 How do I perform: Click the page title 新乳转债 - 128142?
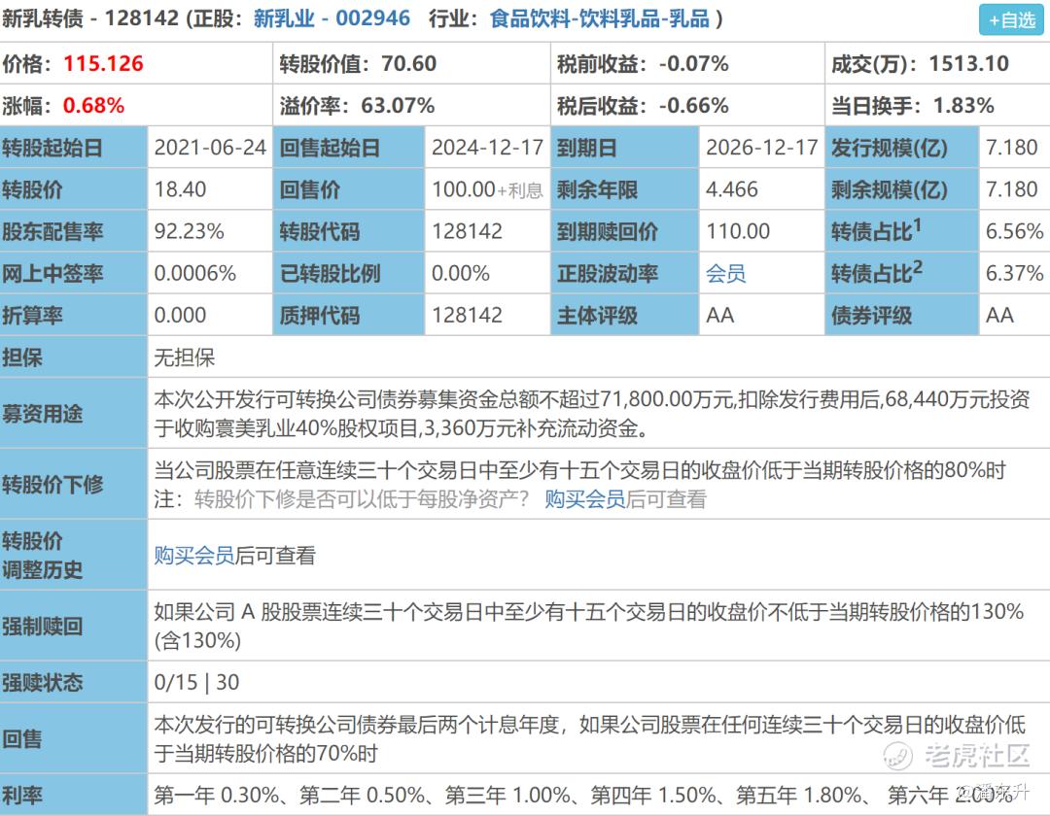[90, 18]
